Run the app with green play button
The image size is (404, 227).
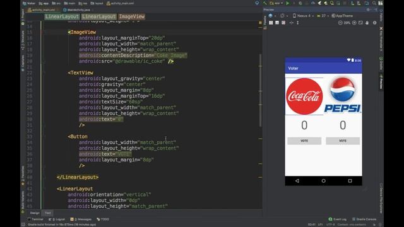288,3
